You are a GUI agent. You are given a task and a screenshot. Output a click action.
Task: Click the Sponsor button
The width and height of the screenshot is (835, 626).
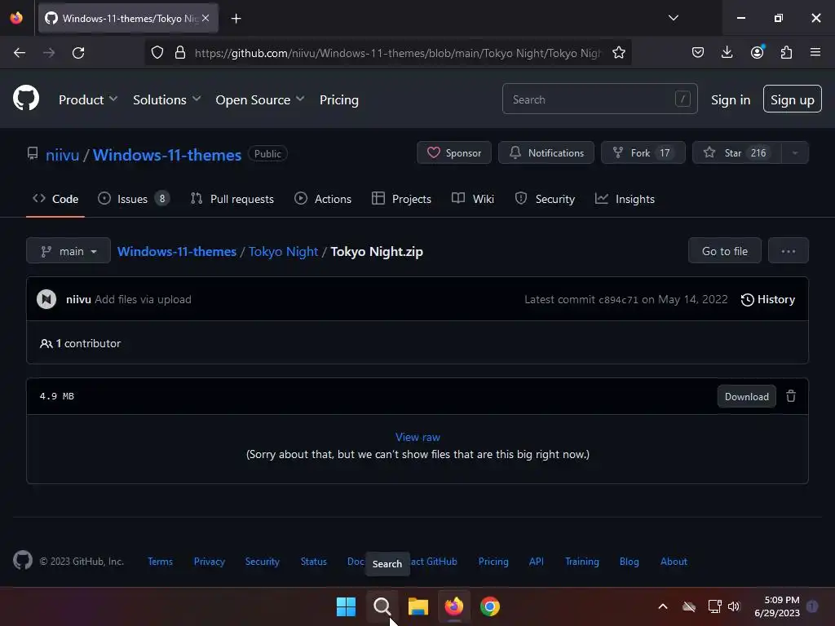click(x=453, y=152)
